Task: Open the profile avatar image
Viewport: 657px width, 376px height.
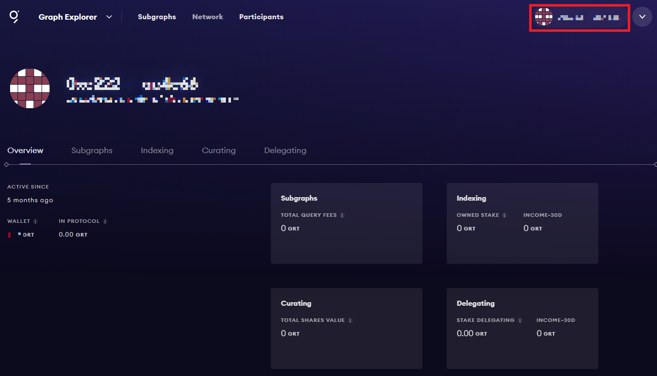Action: pos(30,88)
